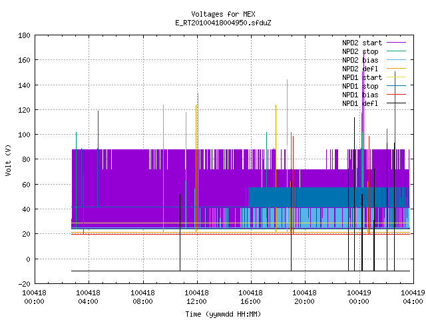The height and width of the screenshot is (320, 426).
Task: Select the filename E_RT20100418004950.sfduZ subtitle
Action: pos(223,23)
